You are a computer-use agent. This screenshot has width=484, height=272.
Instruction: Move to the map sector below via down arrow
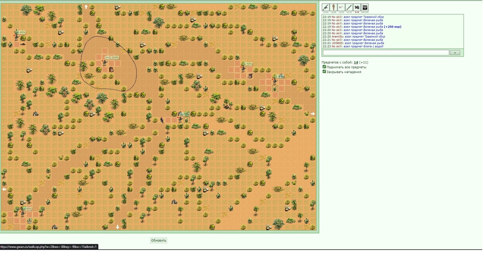(118, 227)
